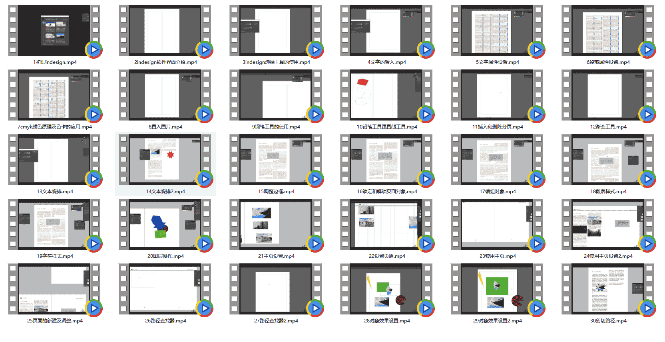Select the label 9钢笔工具的使用.mp4
Viewport: 665px width, 342px height.
click(276, 127)
